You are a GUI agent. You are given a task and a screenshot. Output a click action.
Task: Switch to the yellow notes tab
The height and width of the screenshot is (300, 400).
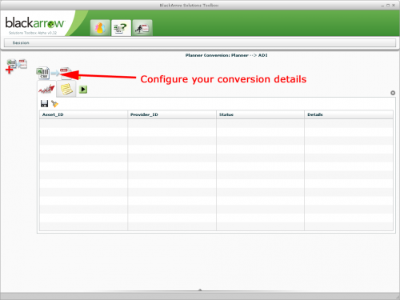pyautogui.click(x=66, y=89)
